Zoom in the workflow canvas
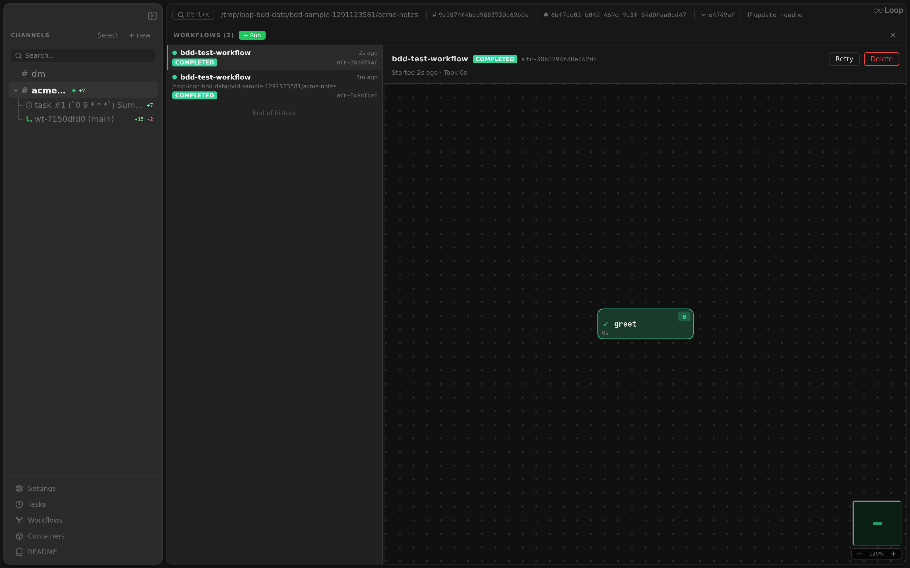This screenshot has width=910, height=568. [894, 554]
